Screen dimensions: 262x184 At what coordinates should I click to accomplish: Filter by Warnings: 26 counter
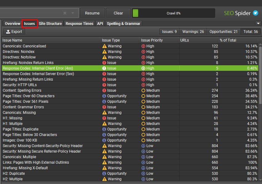(x=193, y=31)
